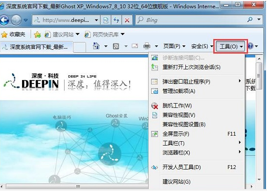The image size is (267, 191).
Task: Click the Add to Favorites Bar star icon
Action: [x=38, y=35]
